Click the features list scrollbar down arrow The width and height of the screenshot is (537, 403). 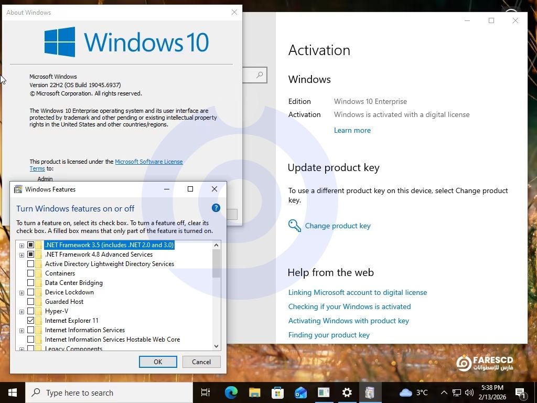click(216, 346)
